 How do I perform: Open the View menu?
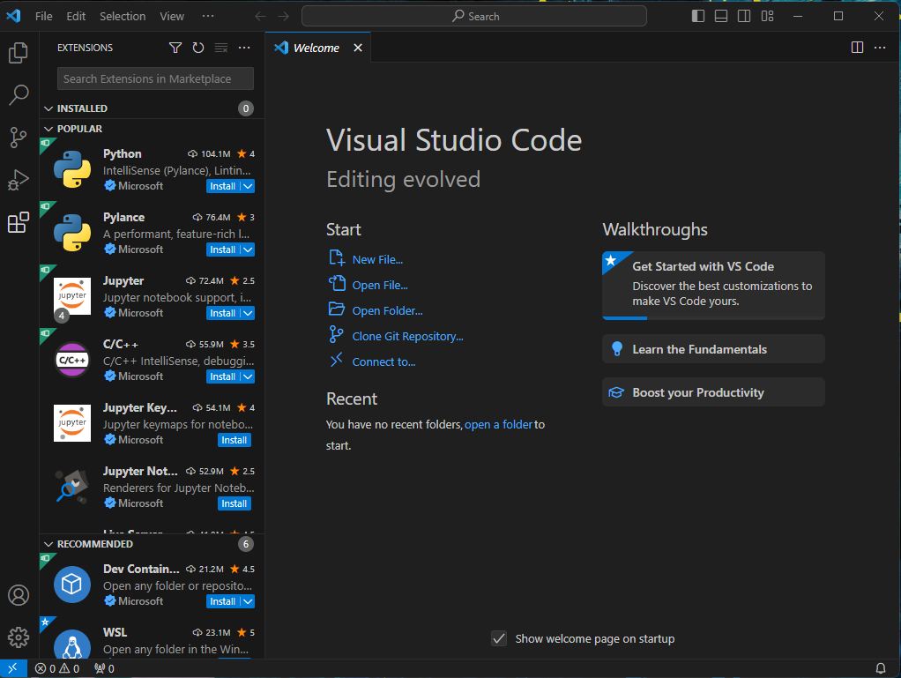click(172, 16)
